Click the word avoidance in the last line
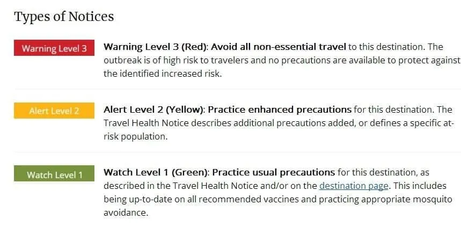The image size is (461, 227). point(126,213)
